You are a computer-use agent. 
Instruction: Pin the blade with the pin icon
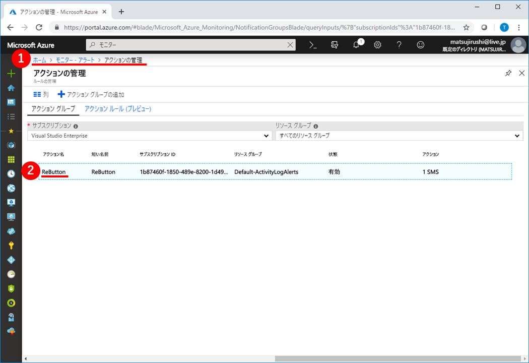508,73
